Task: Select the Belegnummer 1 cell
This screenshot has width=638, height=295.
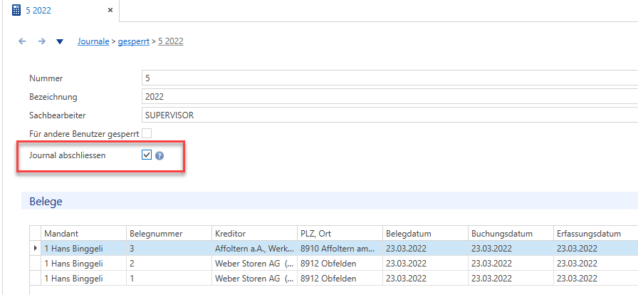Action: point(169,279)
